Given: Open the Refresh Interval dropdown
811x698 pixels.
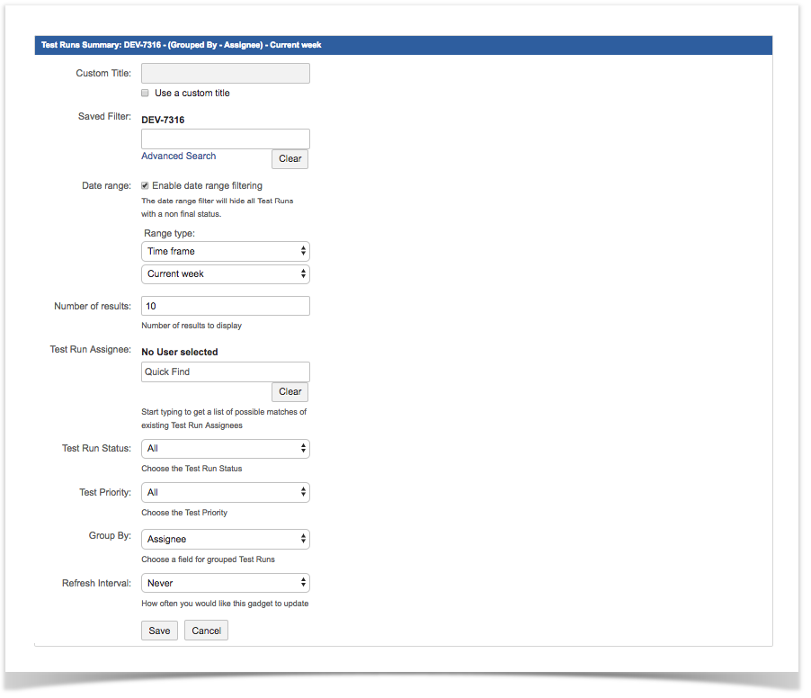Looking at the screenshot, I should pyautogui.click(x=226, y=583).
